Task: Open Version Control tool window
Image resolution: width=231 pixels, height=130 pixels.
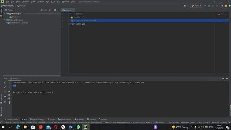Action: point(11,120)
